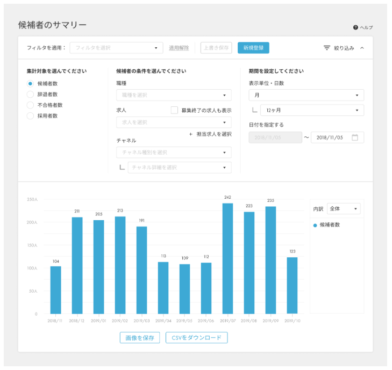This screenshot has width=392, height=370.
Task: Click the plus icon for 担当求人を選択
Action: coord(190,134)
